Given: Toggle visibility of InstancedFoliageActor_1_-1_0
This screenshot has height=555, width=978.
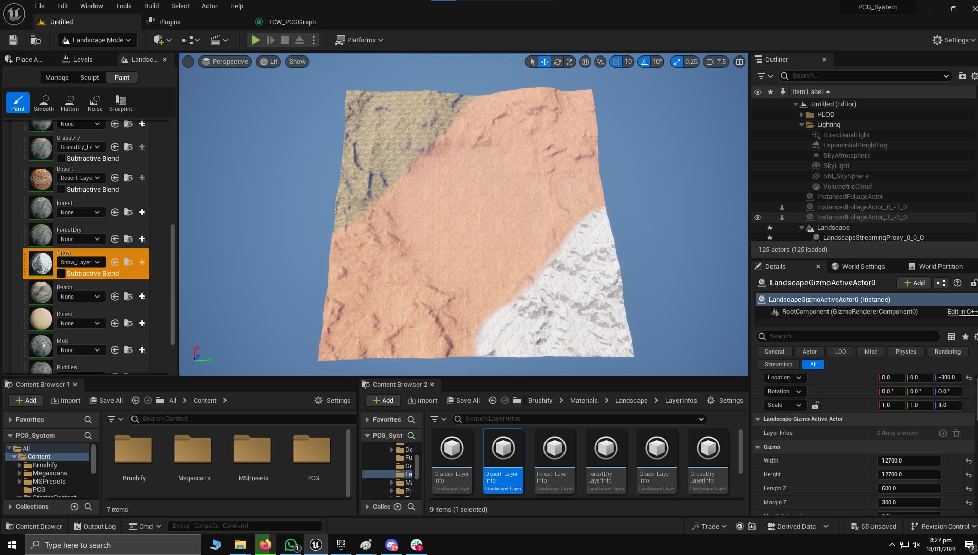Looking at the screenshot, I should (x=757, y=217).
